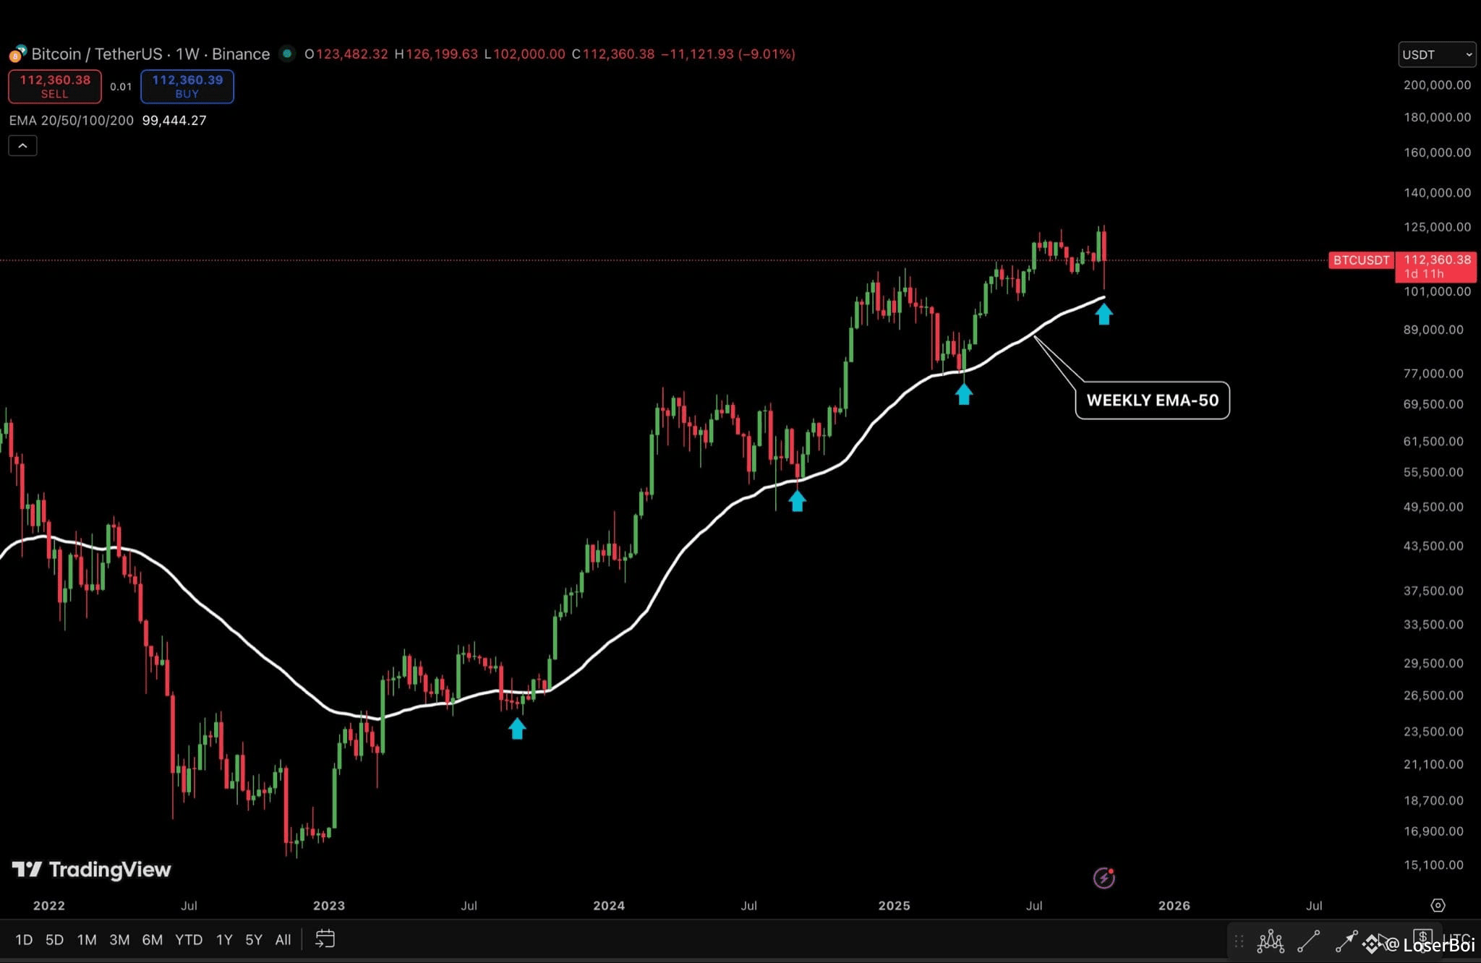Click the spread value 0.01

(x=121, y=87)
